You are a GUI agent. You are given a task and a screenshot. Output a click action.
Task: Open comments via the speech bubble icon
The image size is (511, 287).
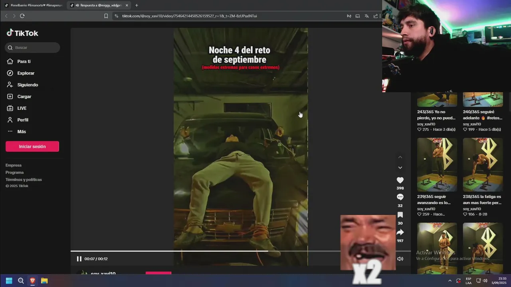[x=400, y=197]
